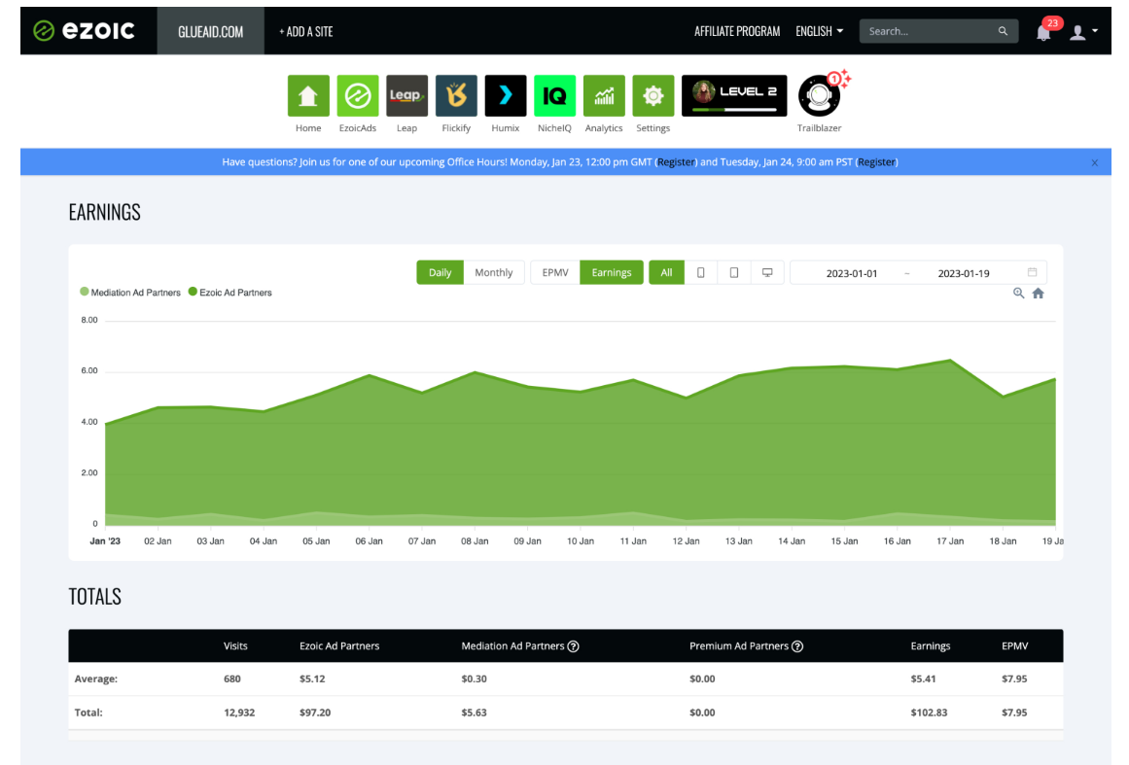Reset chart zoom with home icon
1129x765 pixels.
point(1039,293)
